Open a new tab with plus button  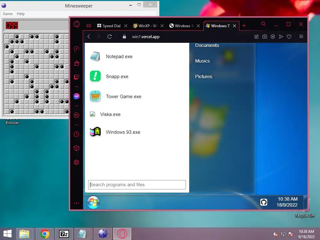pos(244,26)
